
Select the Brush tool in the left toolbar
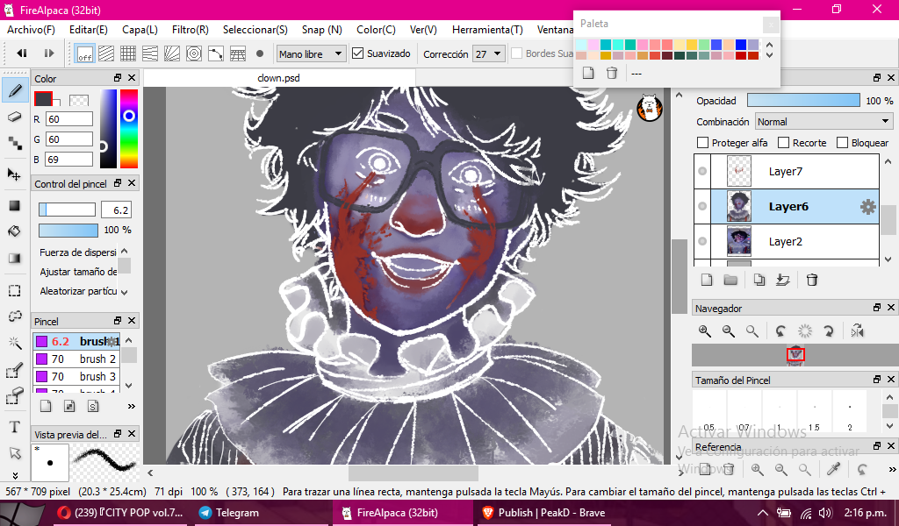(x=16, y=90)
